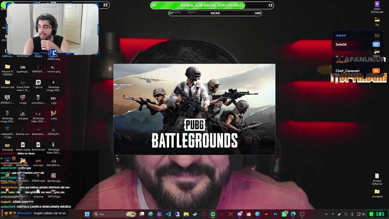
Task: Open Steam from the taskbar
Action: (x=195, y=214)
